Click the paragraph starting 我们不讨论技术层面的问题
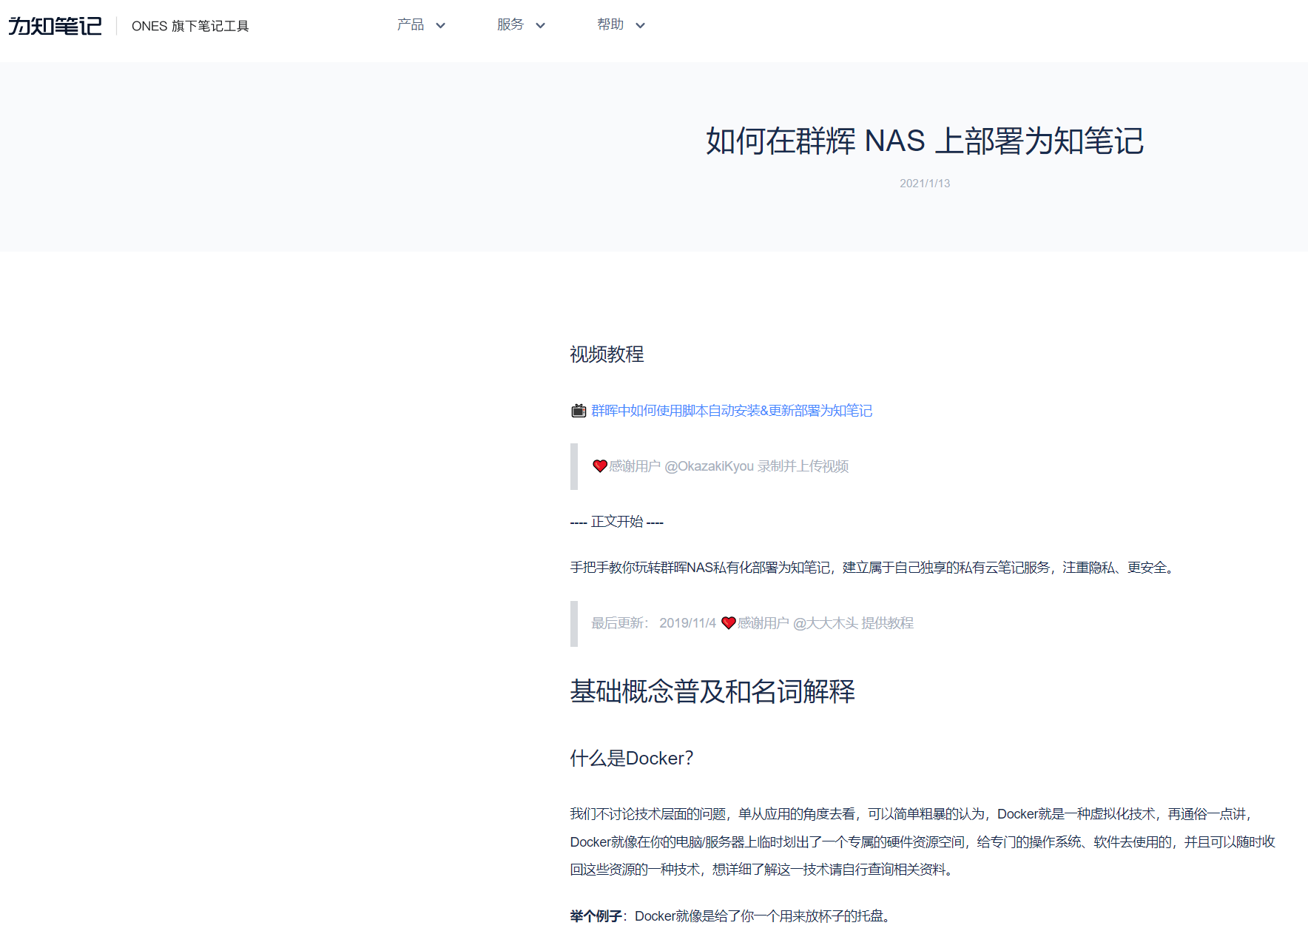 (x=923, y=841)
